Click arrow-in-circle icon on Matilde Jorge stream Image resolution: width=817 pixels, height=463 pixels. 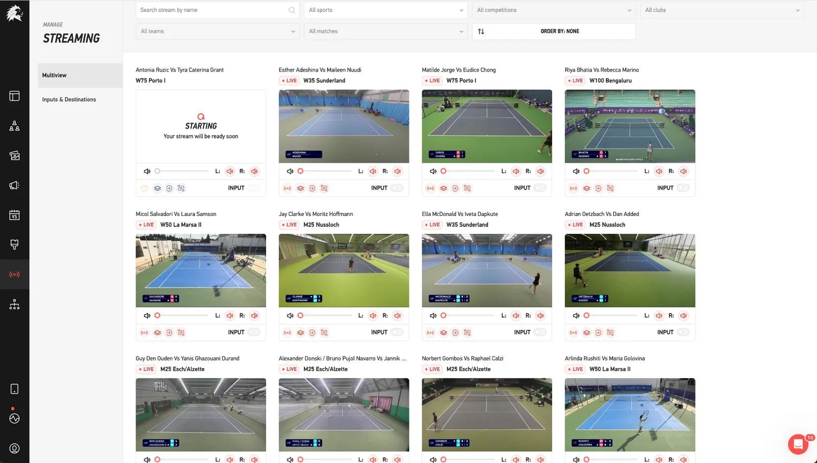[455, 188]
